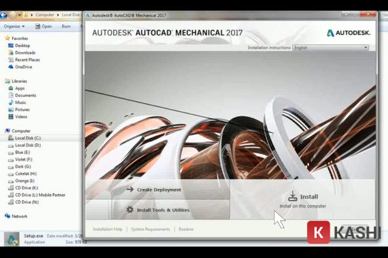Click the OneDrive cloud icon in Favorites
The image size is (388, 258).
[x=10, y=67]
